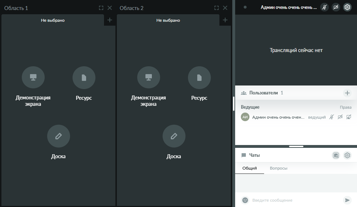Toggle the presenter's camera permission in user row

coord(340,117)
